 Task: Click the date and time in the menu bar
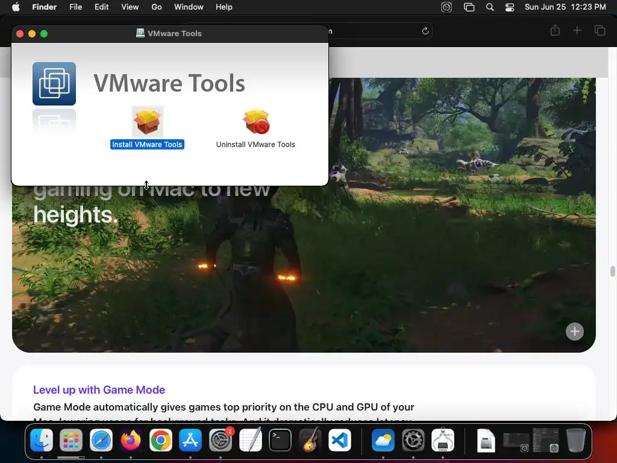[x=565, y=7]
